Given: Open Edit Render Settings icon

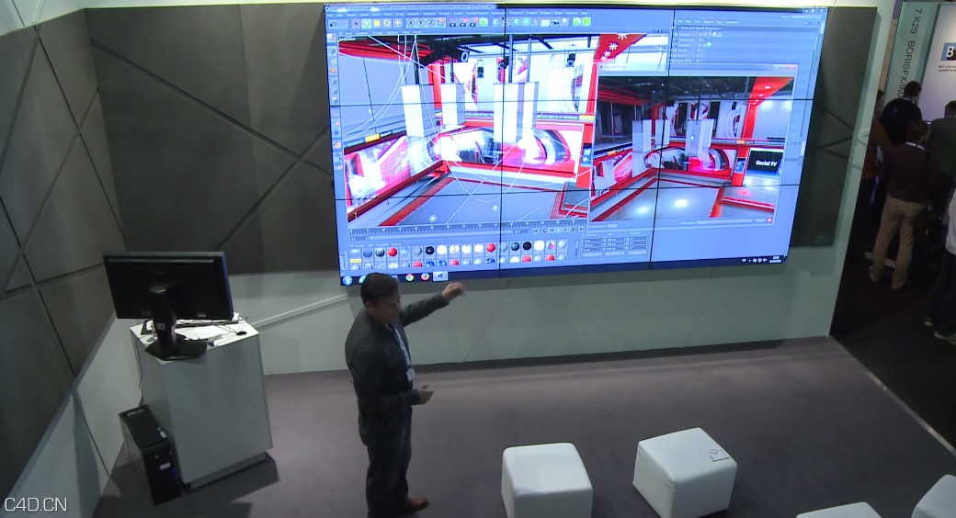Looking at the screenshot, I should pos(472,22).
